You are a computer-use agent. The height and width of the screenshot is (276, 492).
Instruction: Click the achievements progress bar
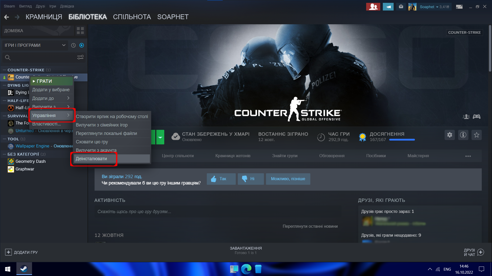tap(402, 140)
